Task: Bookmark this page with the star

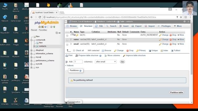Action: coord(181,17)
